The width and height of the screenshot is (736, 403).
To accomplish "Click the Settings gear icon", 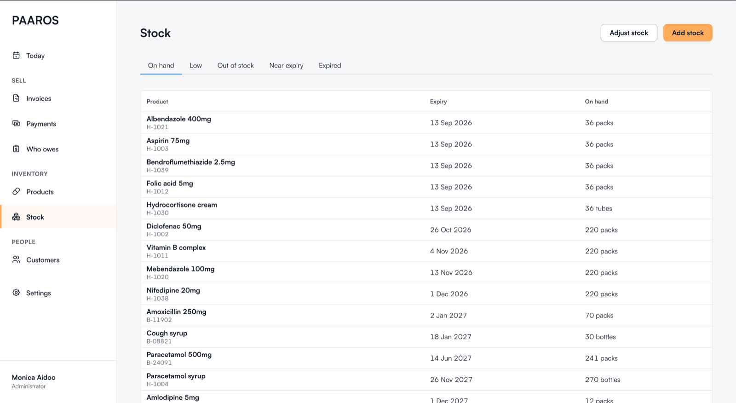I will [x=16, y=293].
